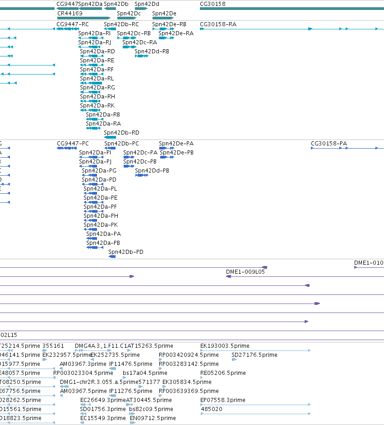Select transcript Spn42Da-RL

click(97, 78)
